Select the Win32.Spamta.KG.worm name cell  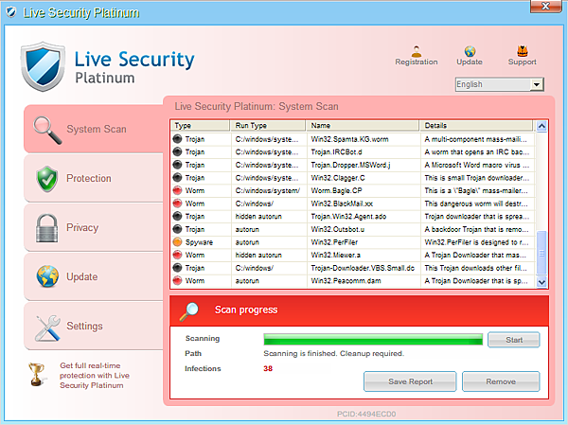pos(363,139)
